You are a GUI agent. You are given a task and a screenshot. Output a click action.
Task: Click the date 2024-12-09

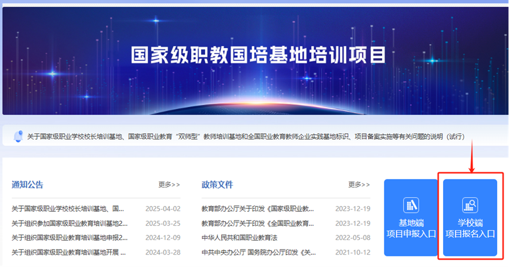[x=163, y=238]
